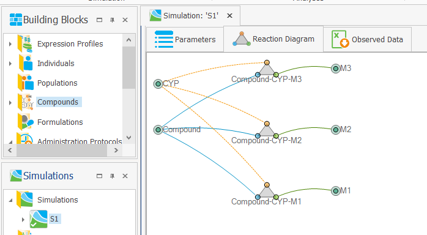Pin the Simulations panel
Screen dimensions: 427x235
[112, 176]
